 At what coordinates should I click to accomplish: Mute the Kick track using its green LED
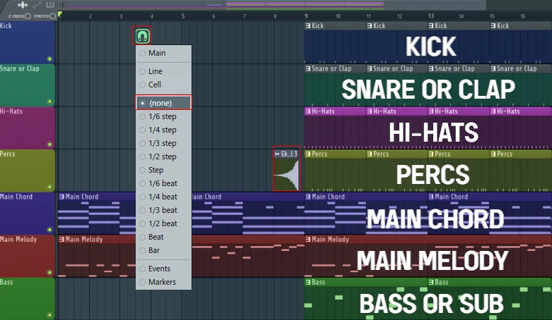pyautogui.click(x=49, y=59)
